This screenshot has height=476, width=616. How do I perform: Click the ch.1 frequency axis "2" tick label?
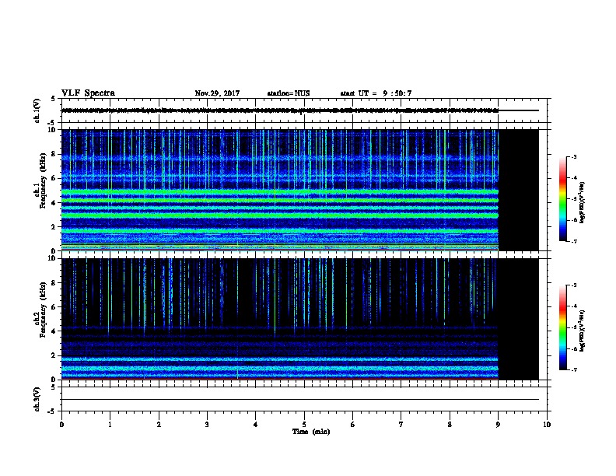point(54,227)
